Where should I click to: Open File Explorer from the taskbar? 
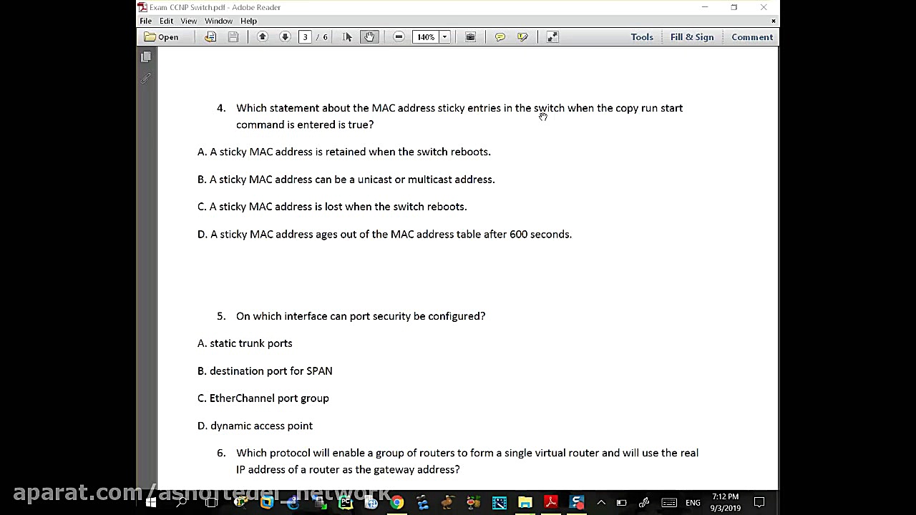click(525, 503)
